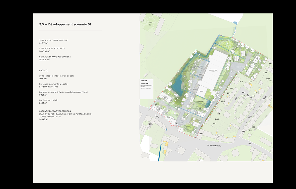Click parcel number 1874
This screenshot has width=296, height=189.
[x=223, y=101]
